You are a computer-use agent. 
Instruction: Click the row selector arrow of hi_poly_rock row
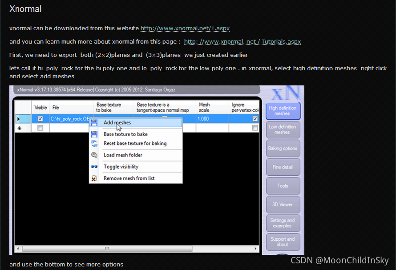pos(19,119)
